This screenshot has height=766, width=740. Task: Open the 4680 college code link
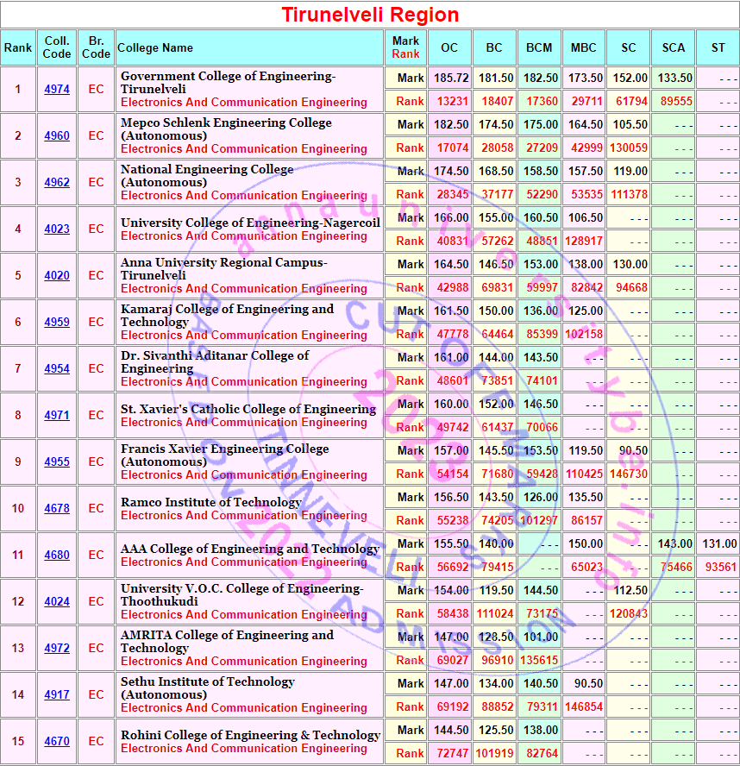coord(57,556)
